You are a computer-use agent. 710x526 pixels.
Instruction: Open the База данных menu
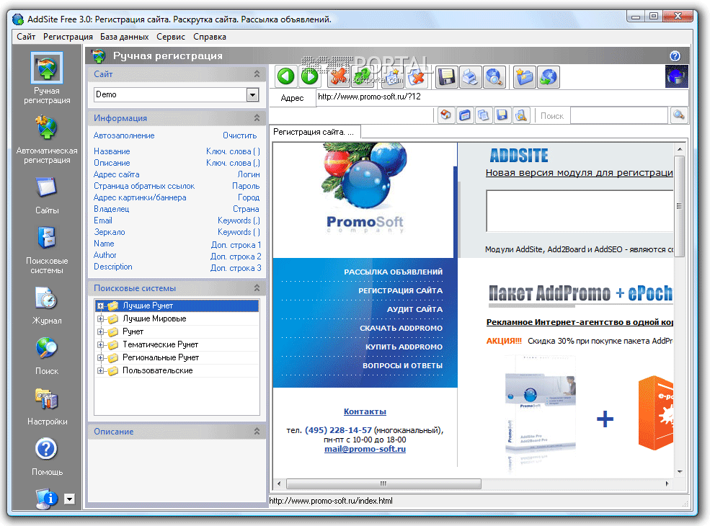124,37
